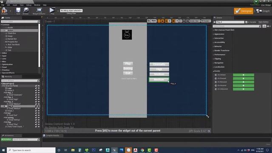Select Canvas Panel in the hierarchy

coord(12,86)
